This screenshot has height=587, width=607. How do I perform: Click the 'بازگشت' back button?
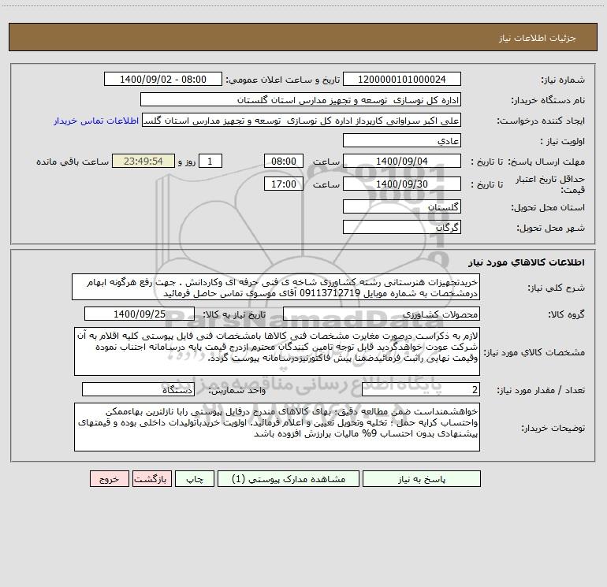[151, 479]
